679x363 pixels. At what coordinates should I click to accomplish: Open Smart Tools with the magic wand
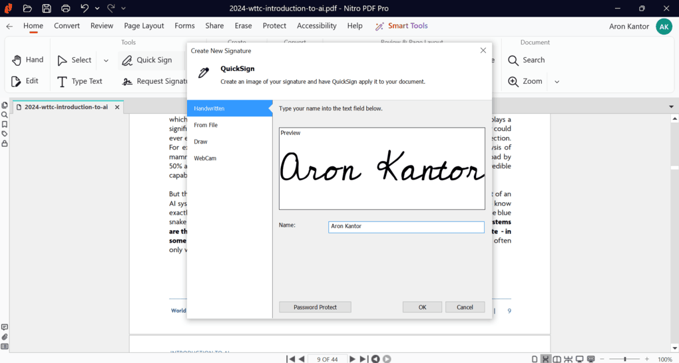pos(401,26)
